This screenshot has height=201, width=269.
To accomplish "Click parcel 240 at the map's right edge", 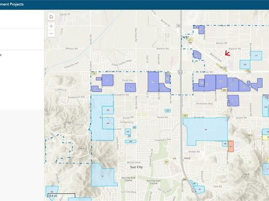I will (x=265, y=107).
